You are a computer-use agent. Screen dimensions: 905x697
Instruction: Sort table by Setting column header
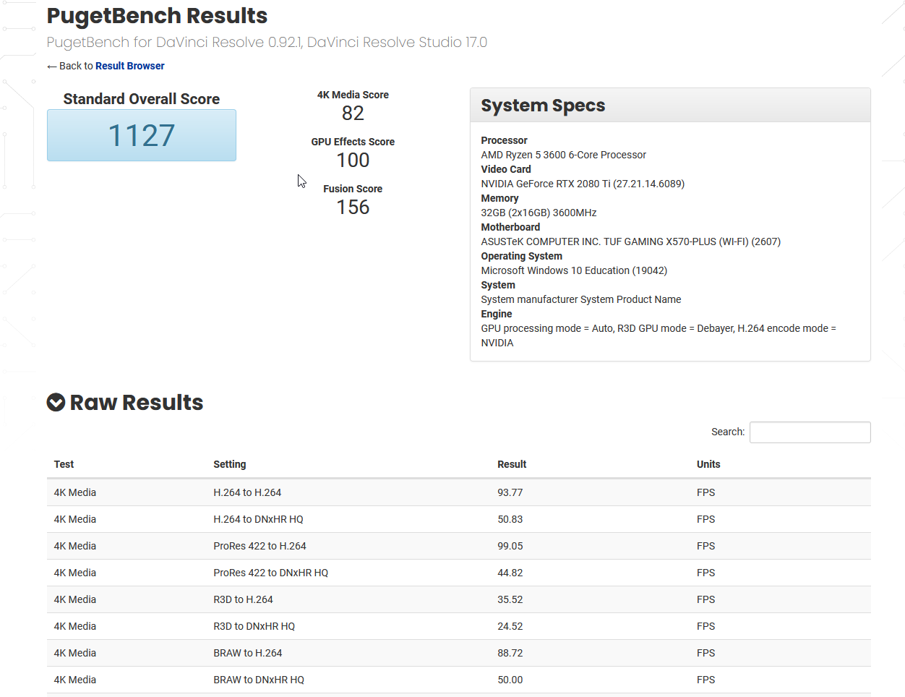coord(230,464)
